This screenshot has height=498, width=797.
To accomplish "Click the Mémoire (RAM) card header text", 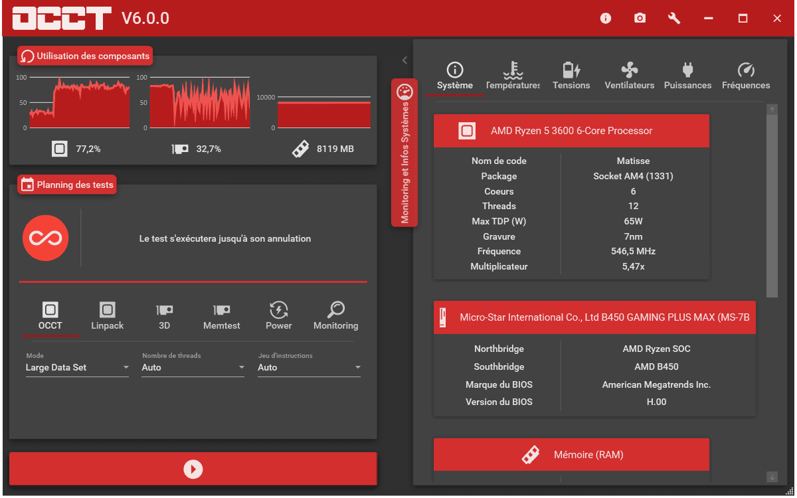I will [x=588, y=455].
